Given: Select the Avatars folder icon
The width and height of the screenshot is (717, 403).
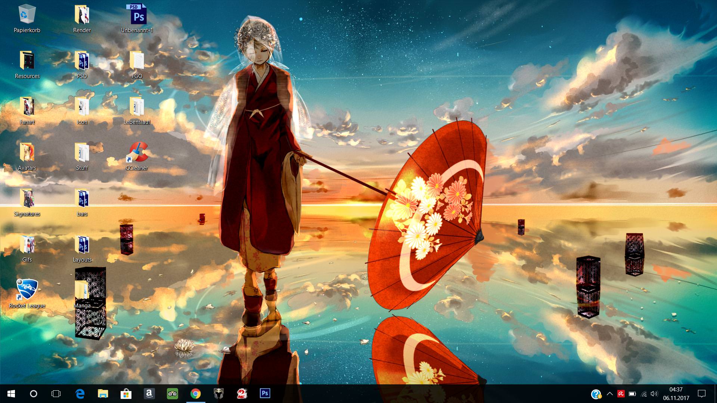Looking at the screenshot, I should pos(27,156).
